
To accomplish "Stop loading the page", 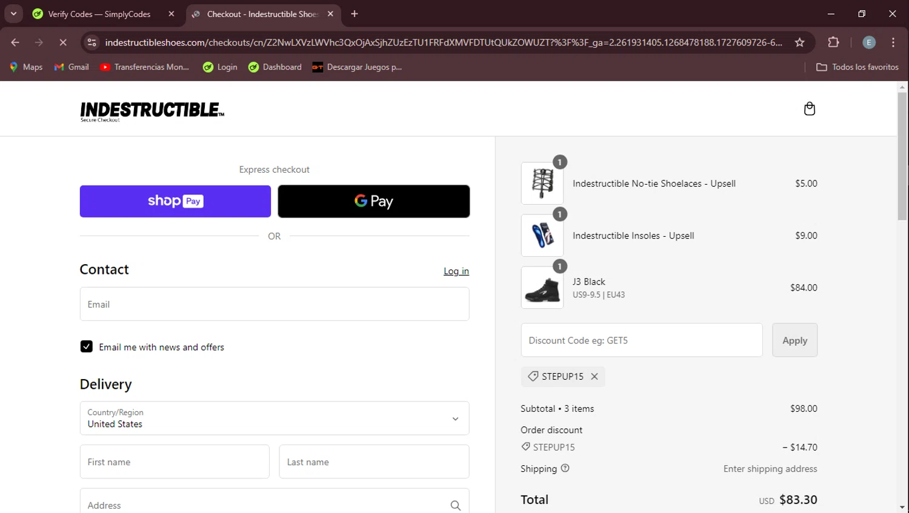I will [x=62, y=42].
